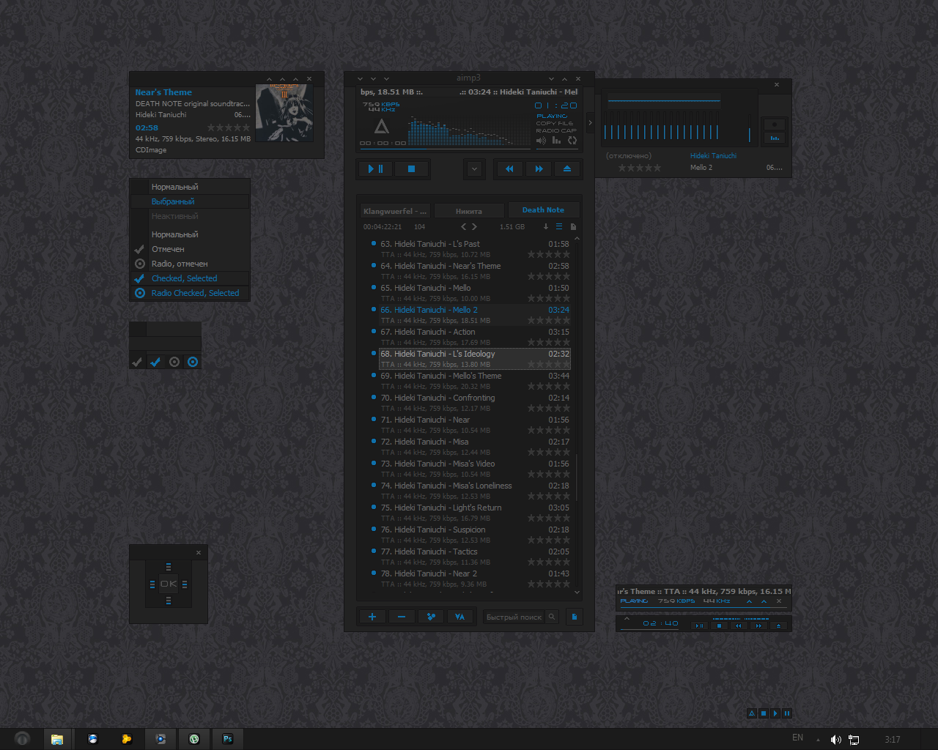Click the down arrow icon in playlist header
Image resolution: width=938 pixels, height=750 pixels.
pyautogui.click(x=545, y=227)
